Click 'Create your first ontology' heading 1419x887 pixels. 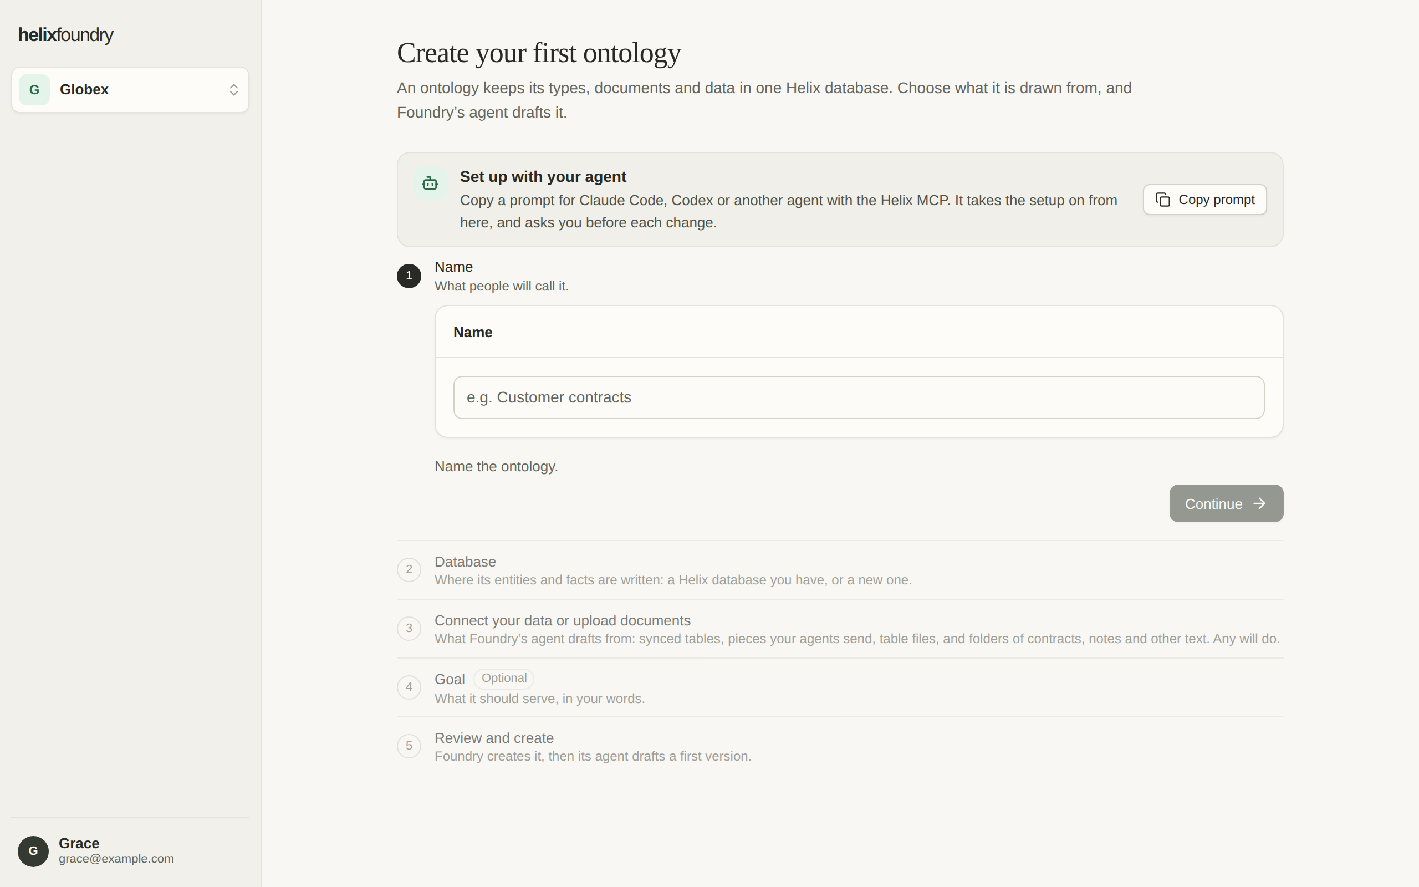pos(539,53)
